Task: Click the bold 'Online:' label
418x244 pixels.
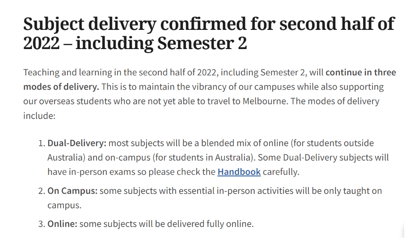Action: (x=63, y=224)
